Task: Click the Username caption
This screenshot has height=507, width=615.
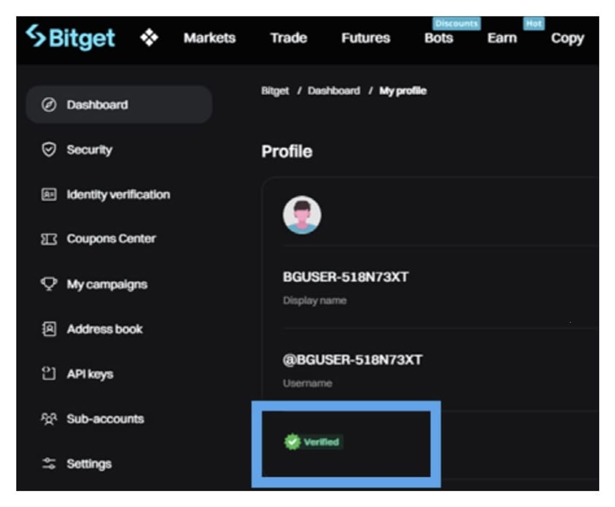Action: [x=307, y=383]
